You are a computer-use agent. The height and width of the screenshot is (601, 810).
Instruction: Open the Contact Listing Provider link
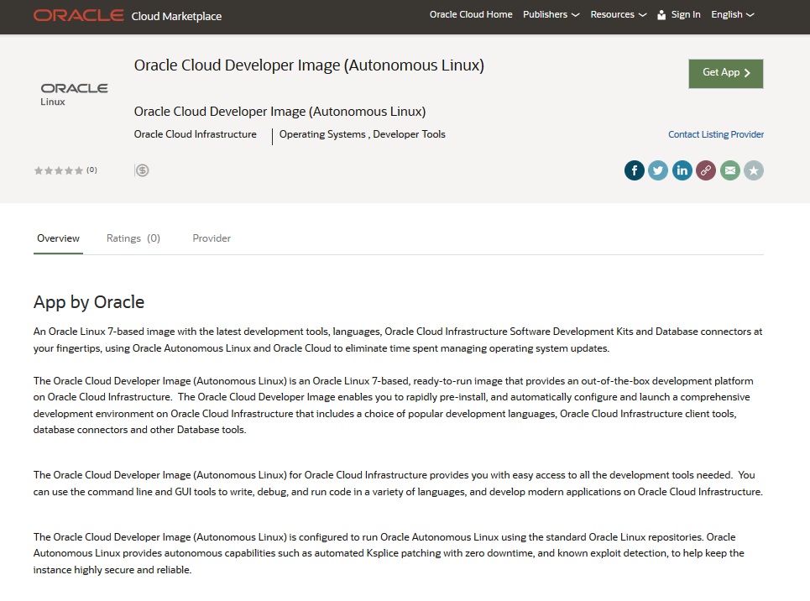click(x=715, y=134)
